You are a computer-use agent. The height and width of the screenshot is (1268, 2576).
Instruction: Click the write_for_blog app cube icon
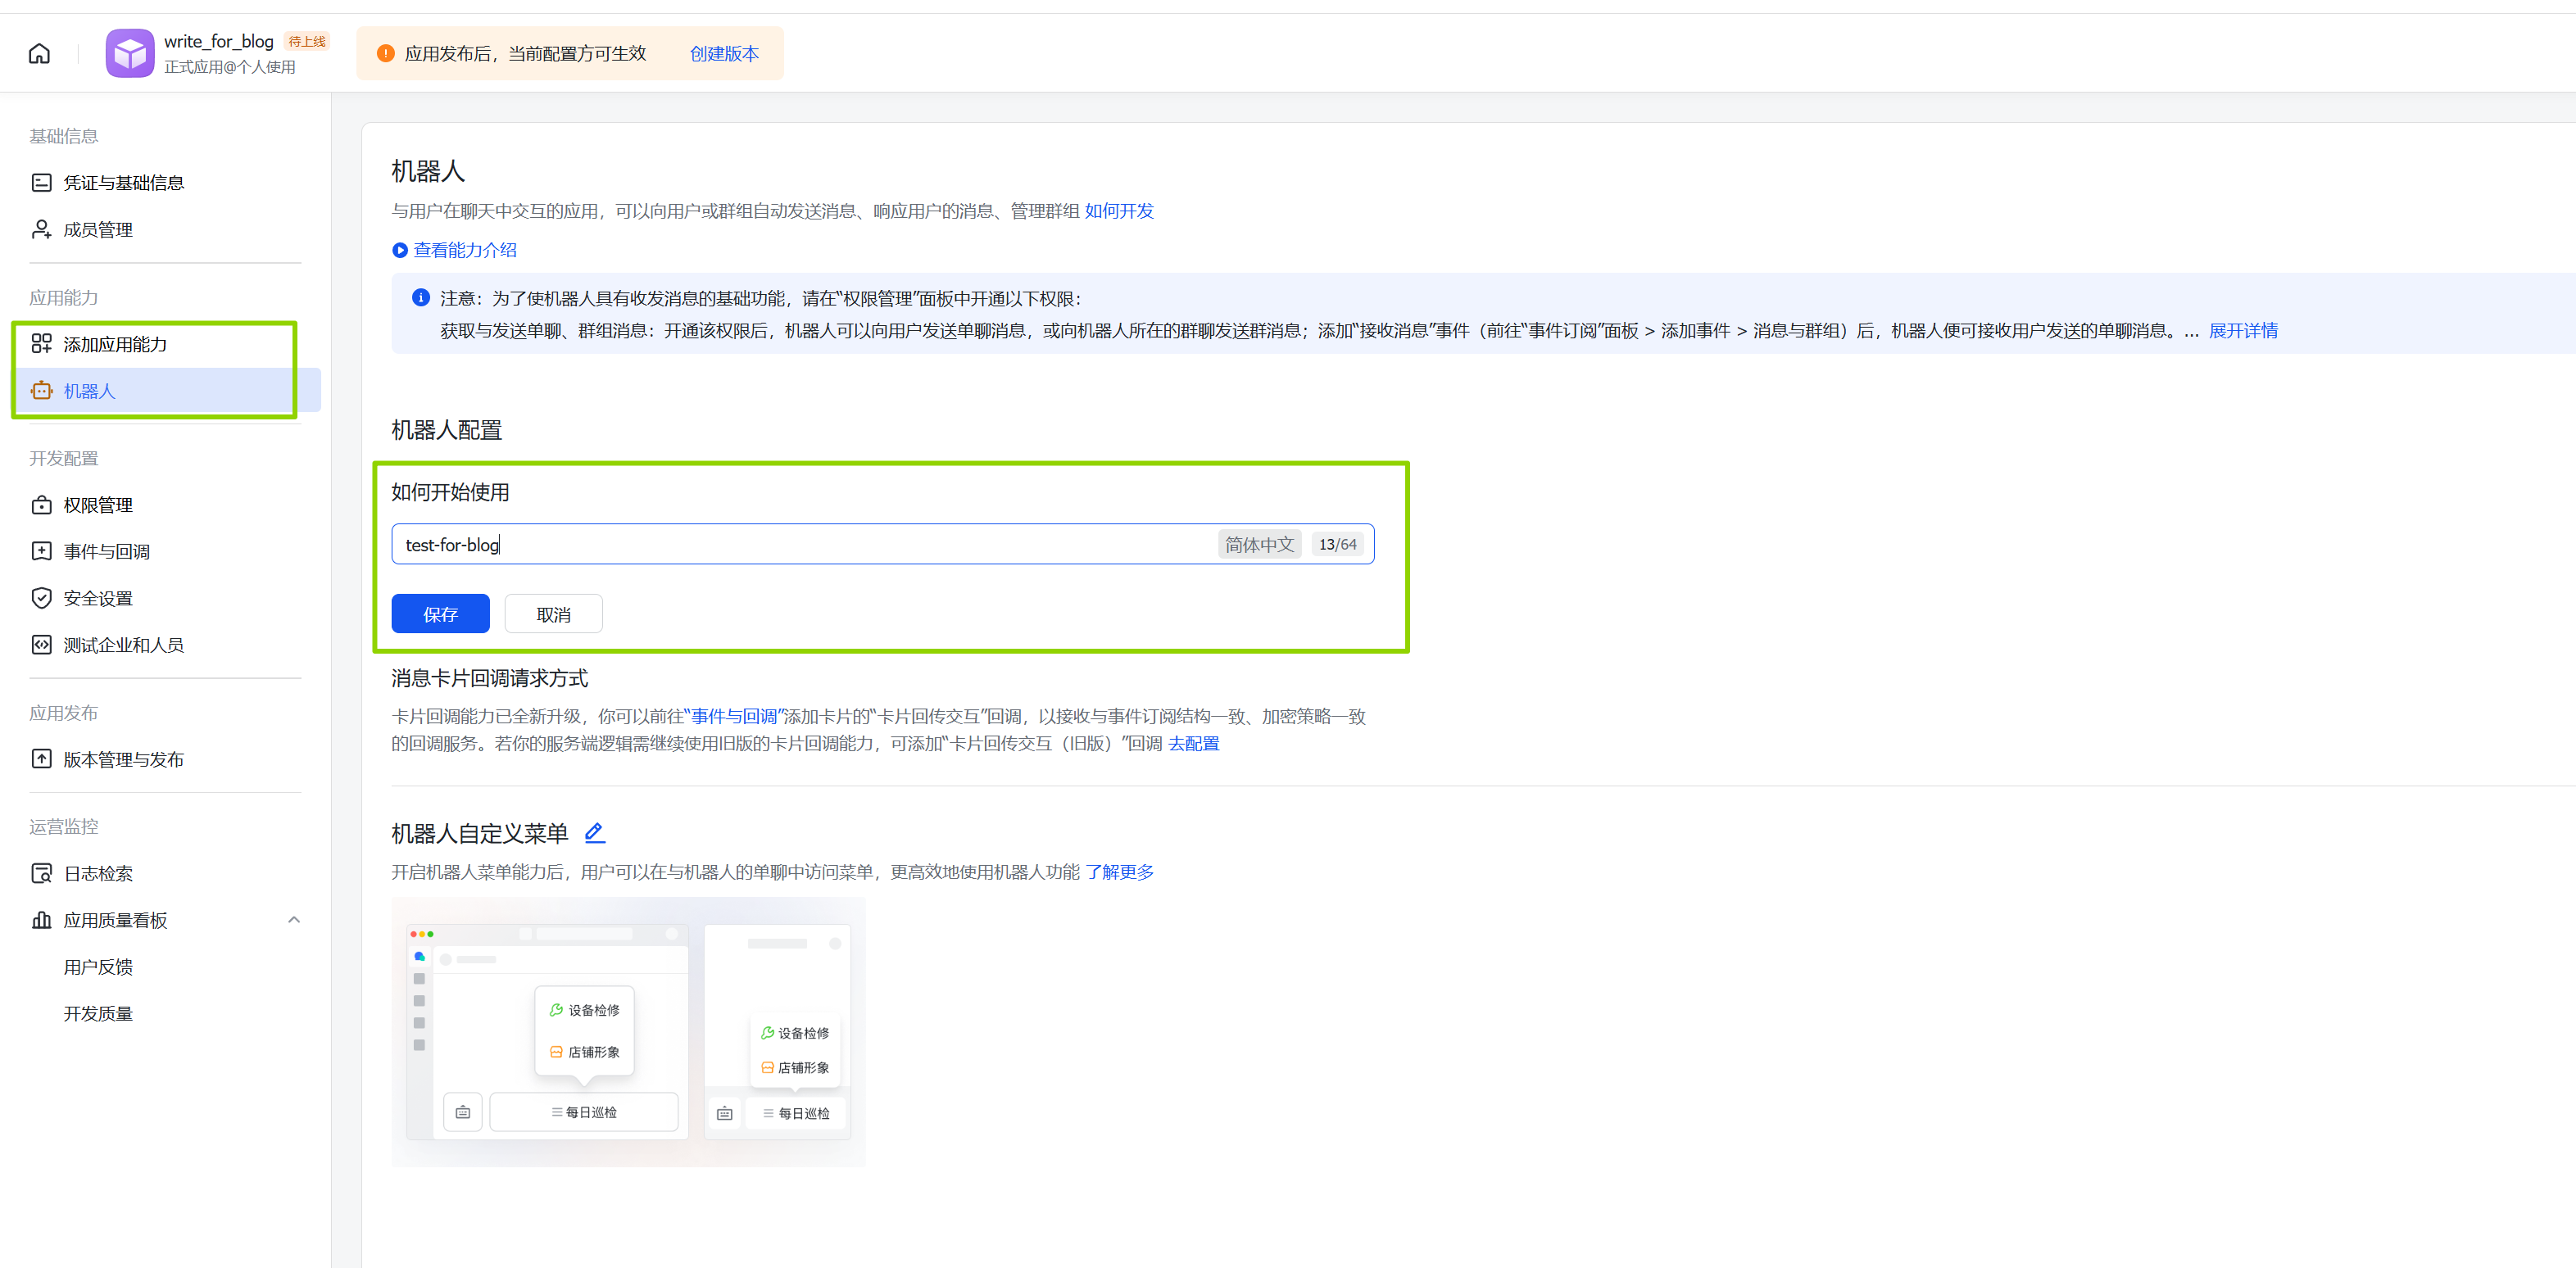point(130,54)
